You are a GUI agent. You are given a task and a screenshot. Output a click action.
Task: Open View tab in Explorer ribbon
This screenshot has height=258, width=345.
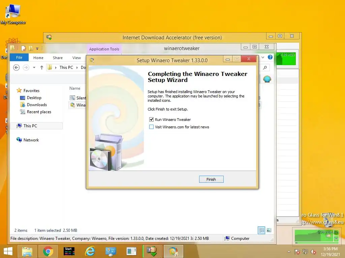(76, 58)
